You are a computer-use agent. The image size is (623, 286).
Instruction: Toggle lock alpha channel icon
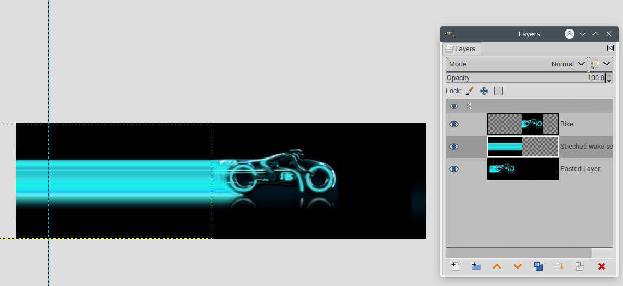(499, 91)
